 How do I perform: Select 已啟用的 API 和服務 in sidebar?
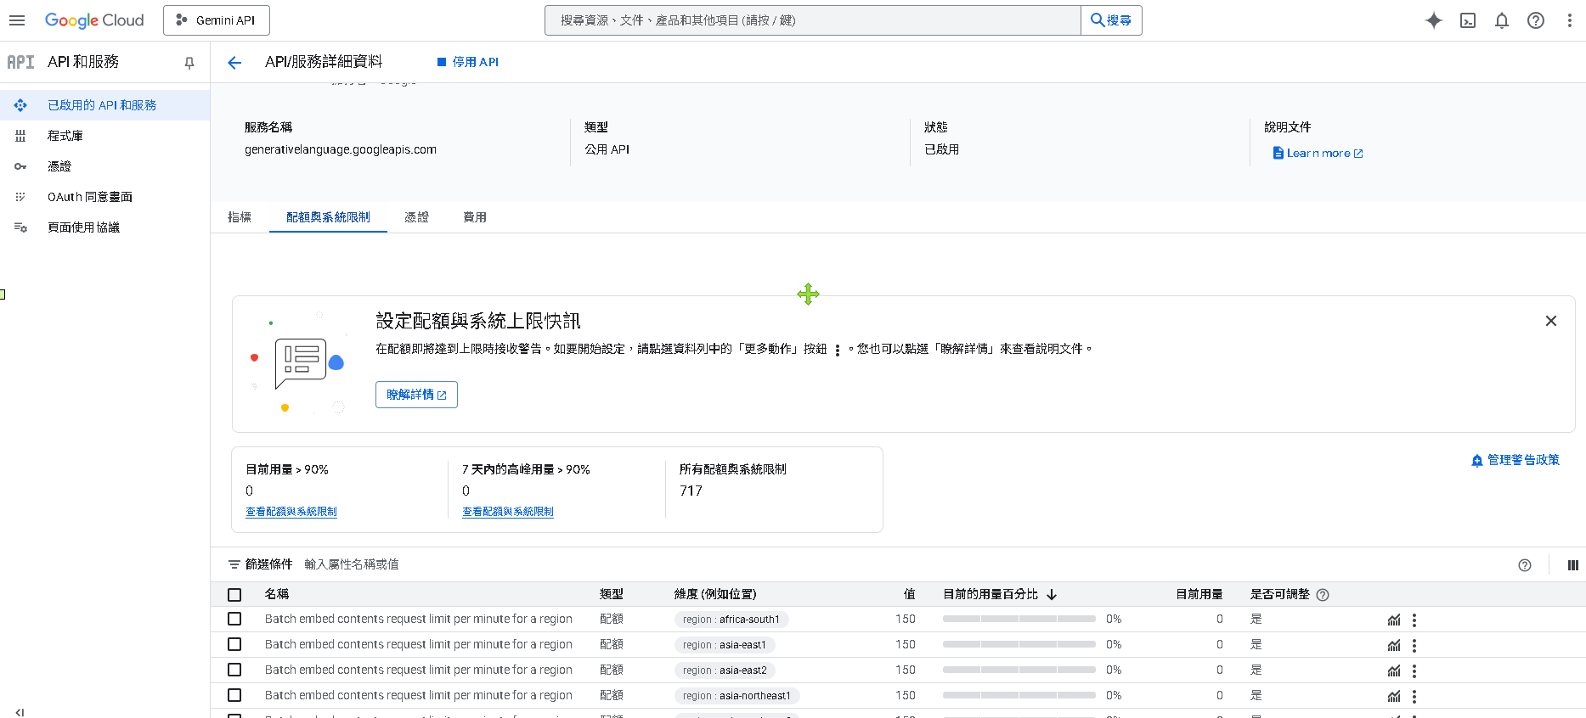click(x=104, y=105)
